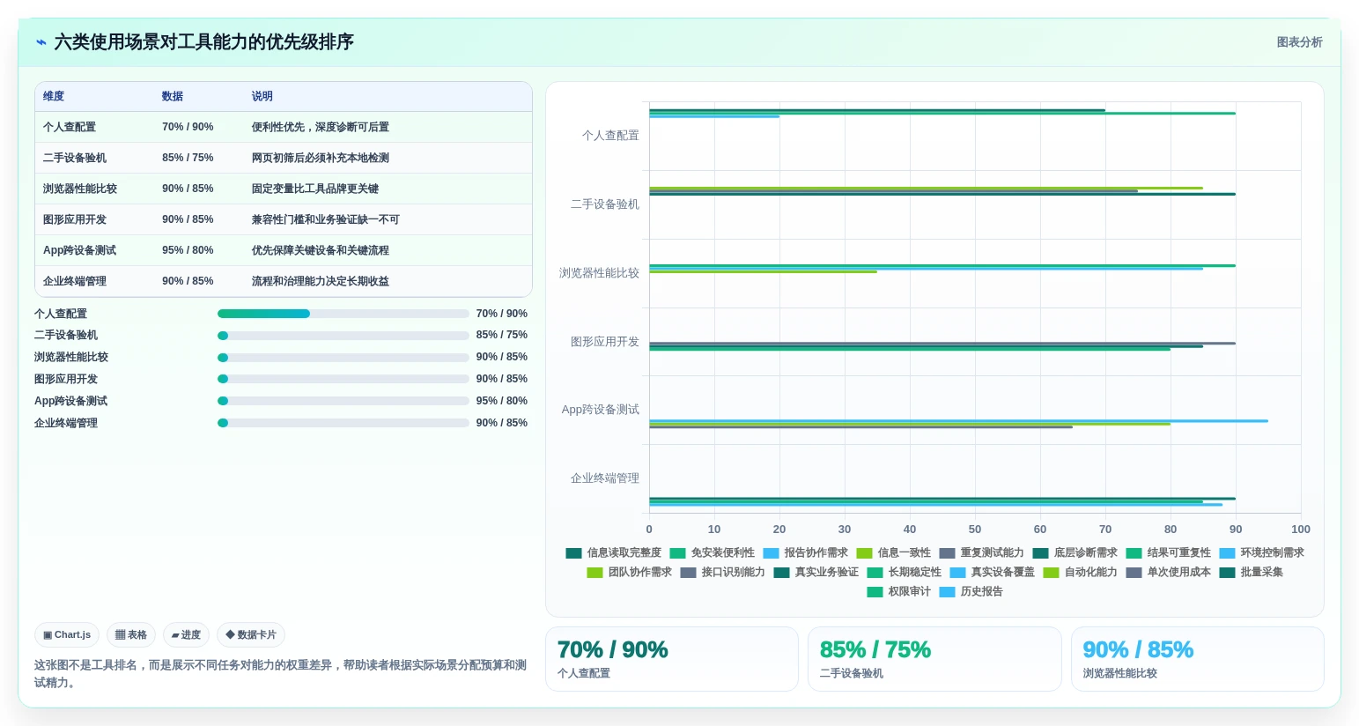This screenshot has height=726, width=1359.
Task: Hide the 环境控制需求 dataset in legend
Action: (1261, 552)
